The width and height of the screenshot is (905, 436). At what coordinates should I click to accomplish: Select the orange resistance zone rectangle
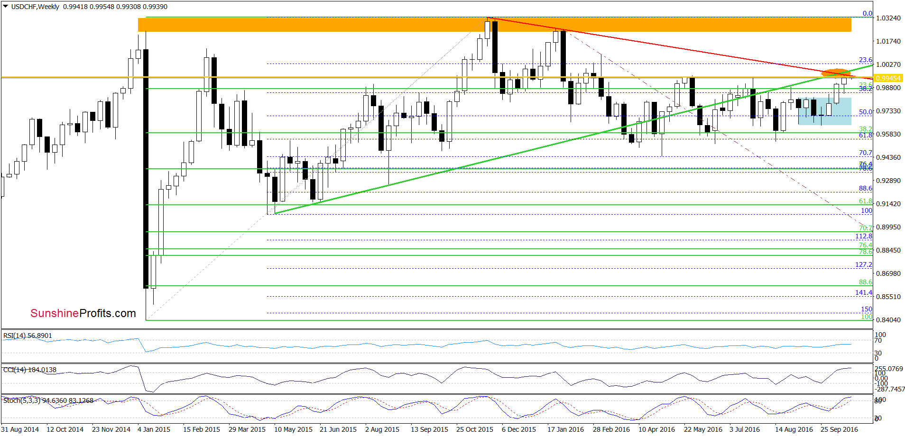coord(495,25)
